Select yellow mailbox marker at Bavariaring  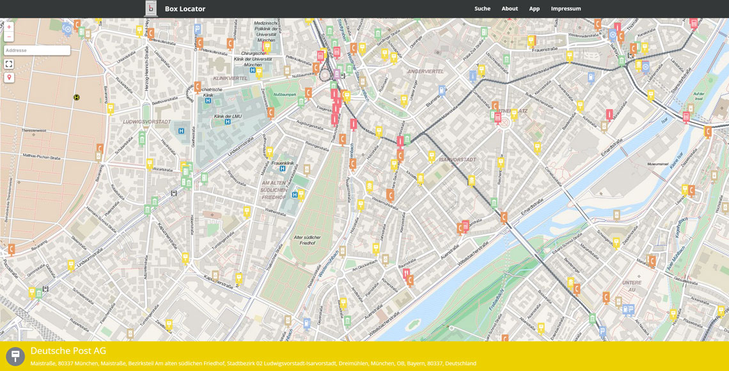coord(110,109)
